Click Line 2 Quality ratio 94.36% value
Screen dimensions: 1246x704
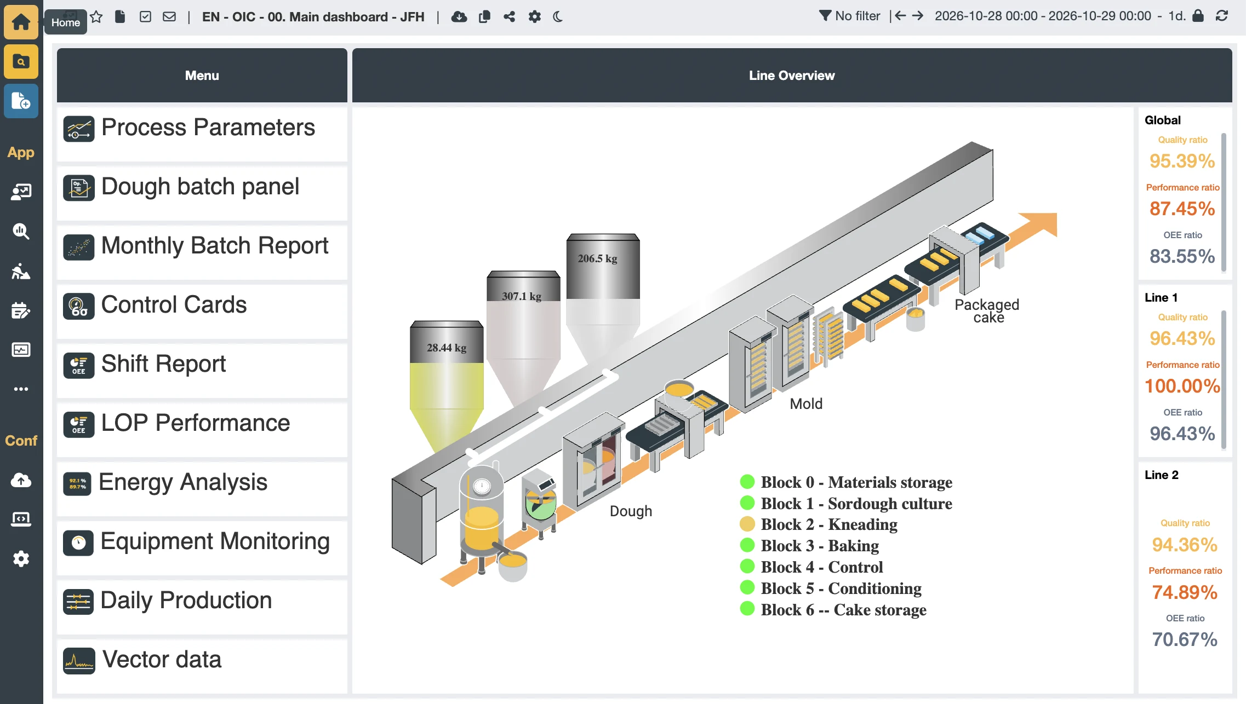coord(1185,545)
